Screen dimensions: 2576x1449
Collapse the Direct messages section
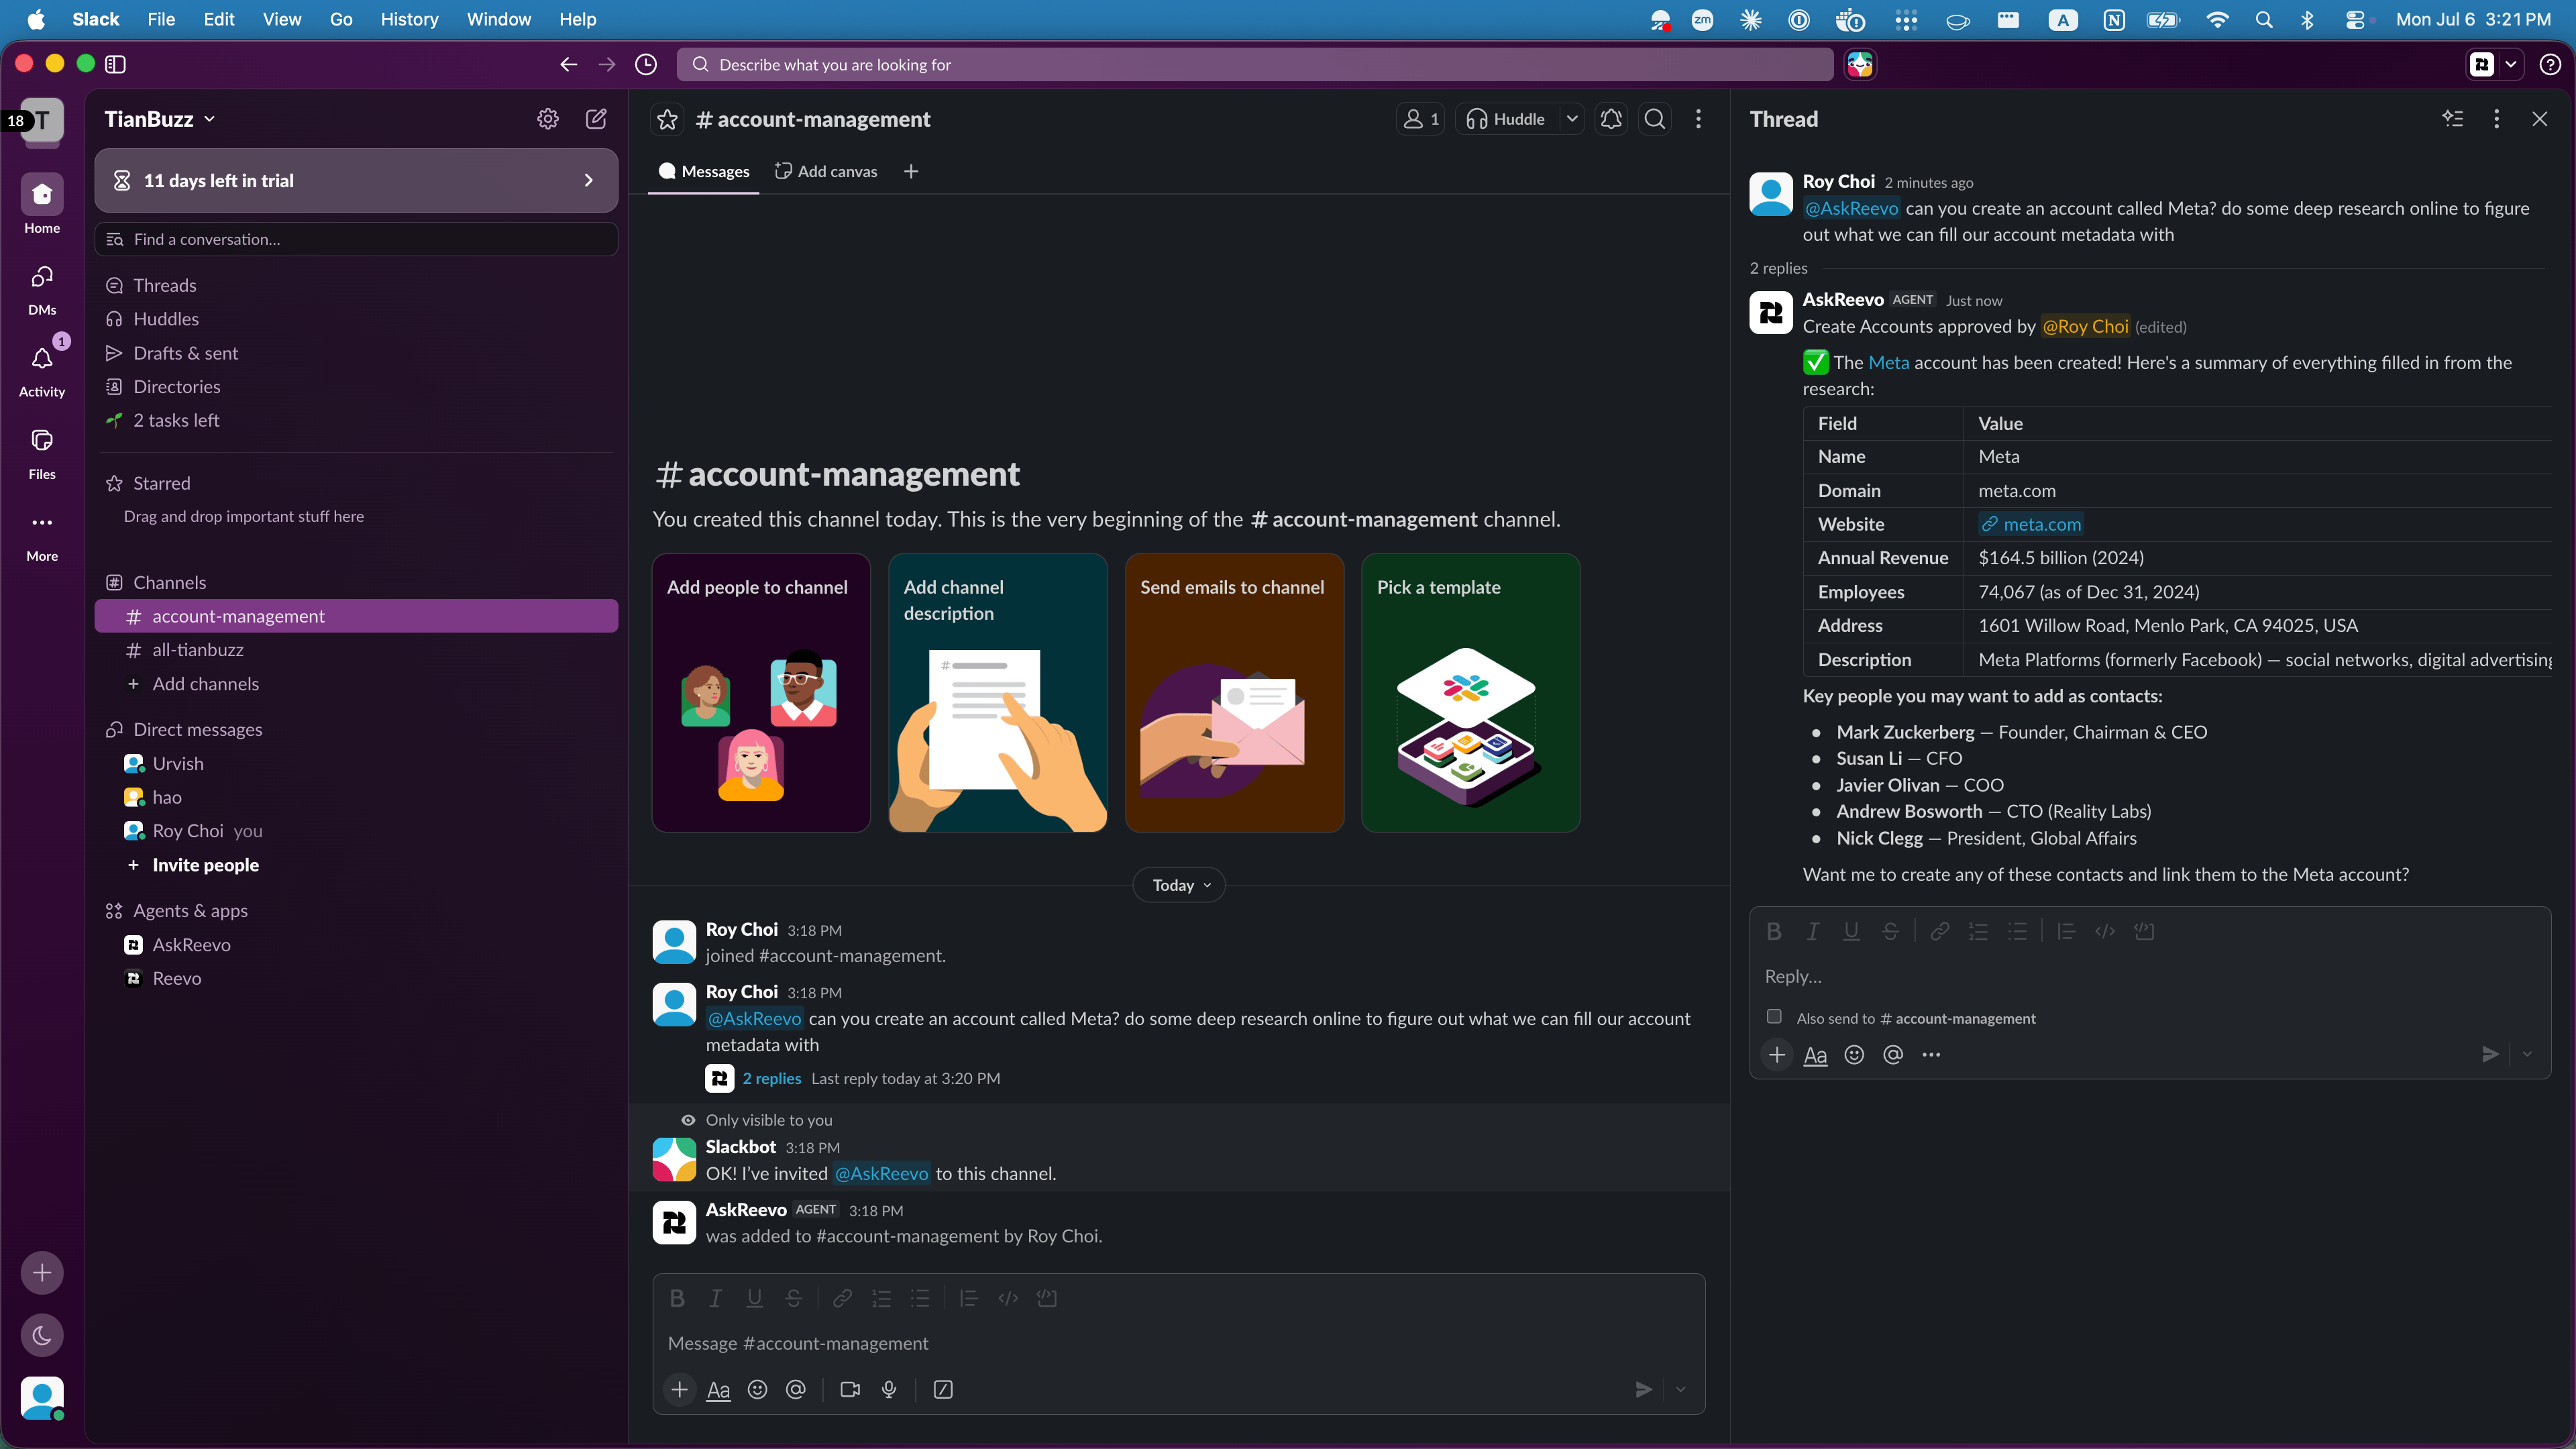click(x=197, y=730)
